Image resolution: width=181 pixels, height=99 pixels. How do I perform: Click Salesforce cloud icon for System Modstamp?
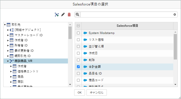pos(85,33)
